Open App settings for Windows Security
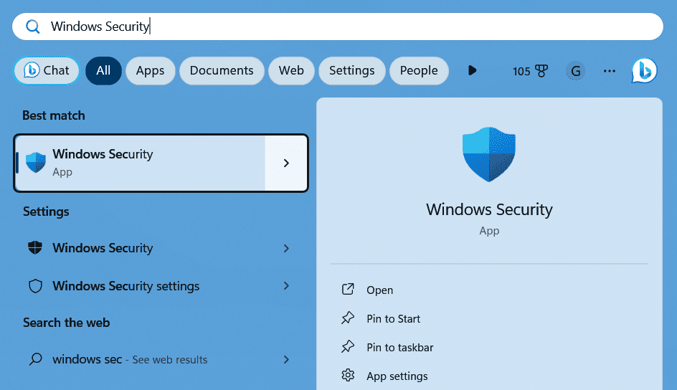The image size is (677, 390). 397,376
